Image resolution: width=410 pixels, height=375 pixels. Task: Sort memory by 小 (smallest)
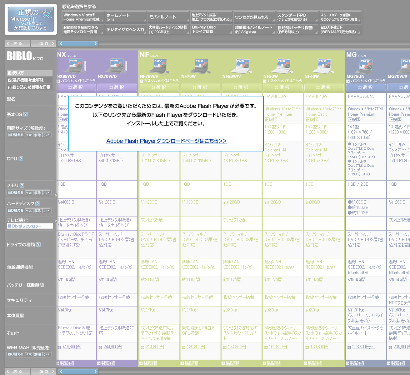pos(47,193)
